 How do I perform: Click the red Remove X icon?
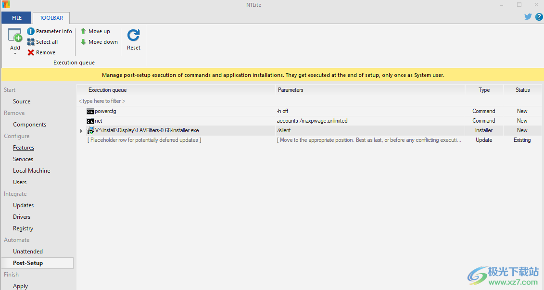[31, 52]
